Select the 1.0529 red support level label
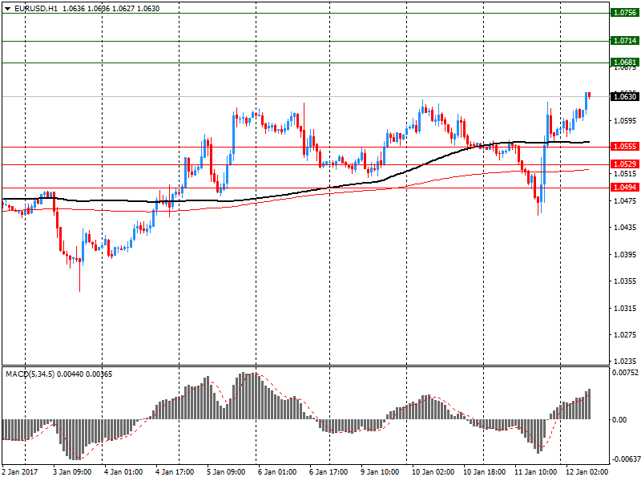Viewport: 641px width, 481px height. pos(625,164)
